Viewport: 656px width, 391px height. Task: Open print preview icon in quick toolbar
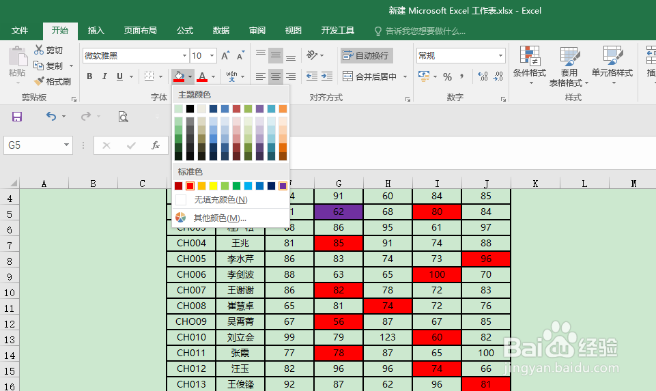tap(123, 117)
